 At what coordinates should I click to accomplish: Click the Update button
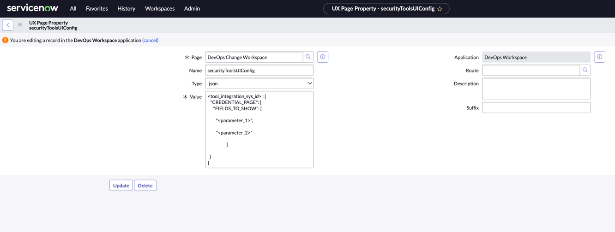click(121, 185)
